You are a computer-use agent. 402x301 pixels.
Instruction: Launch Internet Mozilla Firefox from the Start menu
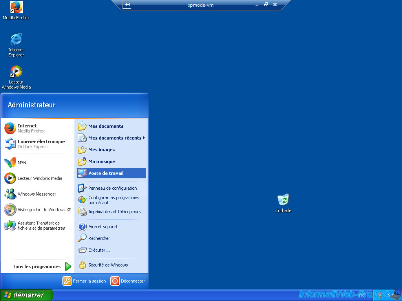point(37,128)
